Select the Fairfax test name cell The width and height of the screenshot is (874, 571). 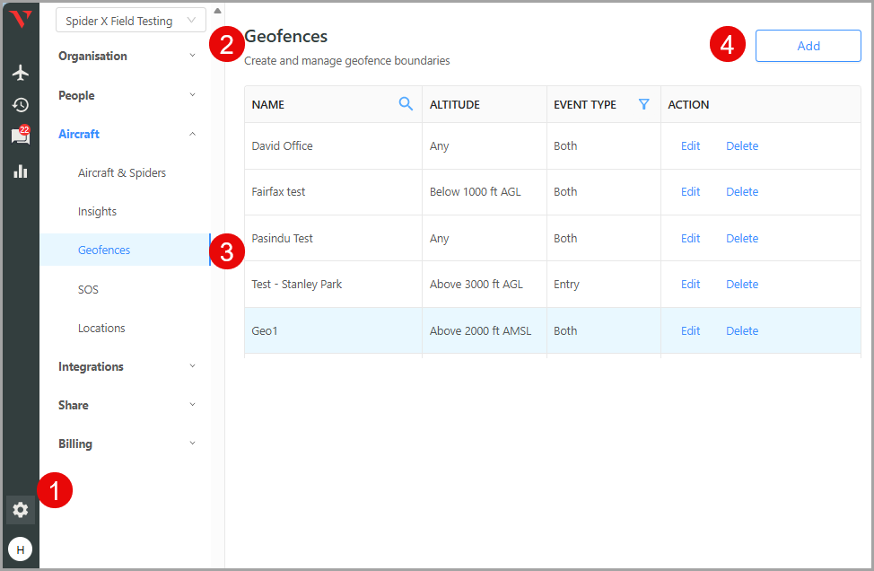(333, 191)
